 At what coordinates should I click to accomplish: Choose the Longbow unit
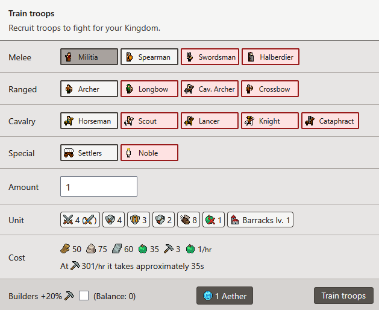click(149, 89)
